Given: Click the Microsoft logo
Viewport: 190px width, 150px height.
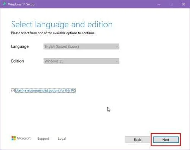Looking at the screenshot, I should point(21,138).
